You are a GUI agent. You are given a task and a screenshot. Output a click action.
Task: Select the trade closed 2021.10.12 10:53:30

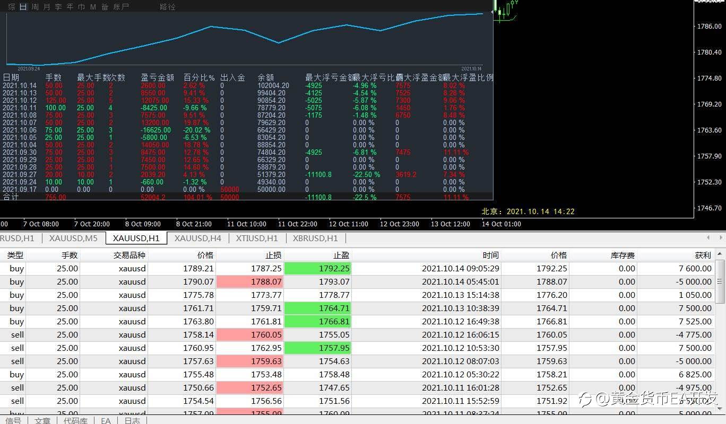click(x=358, y=348)
